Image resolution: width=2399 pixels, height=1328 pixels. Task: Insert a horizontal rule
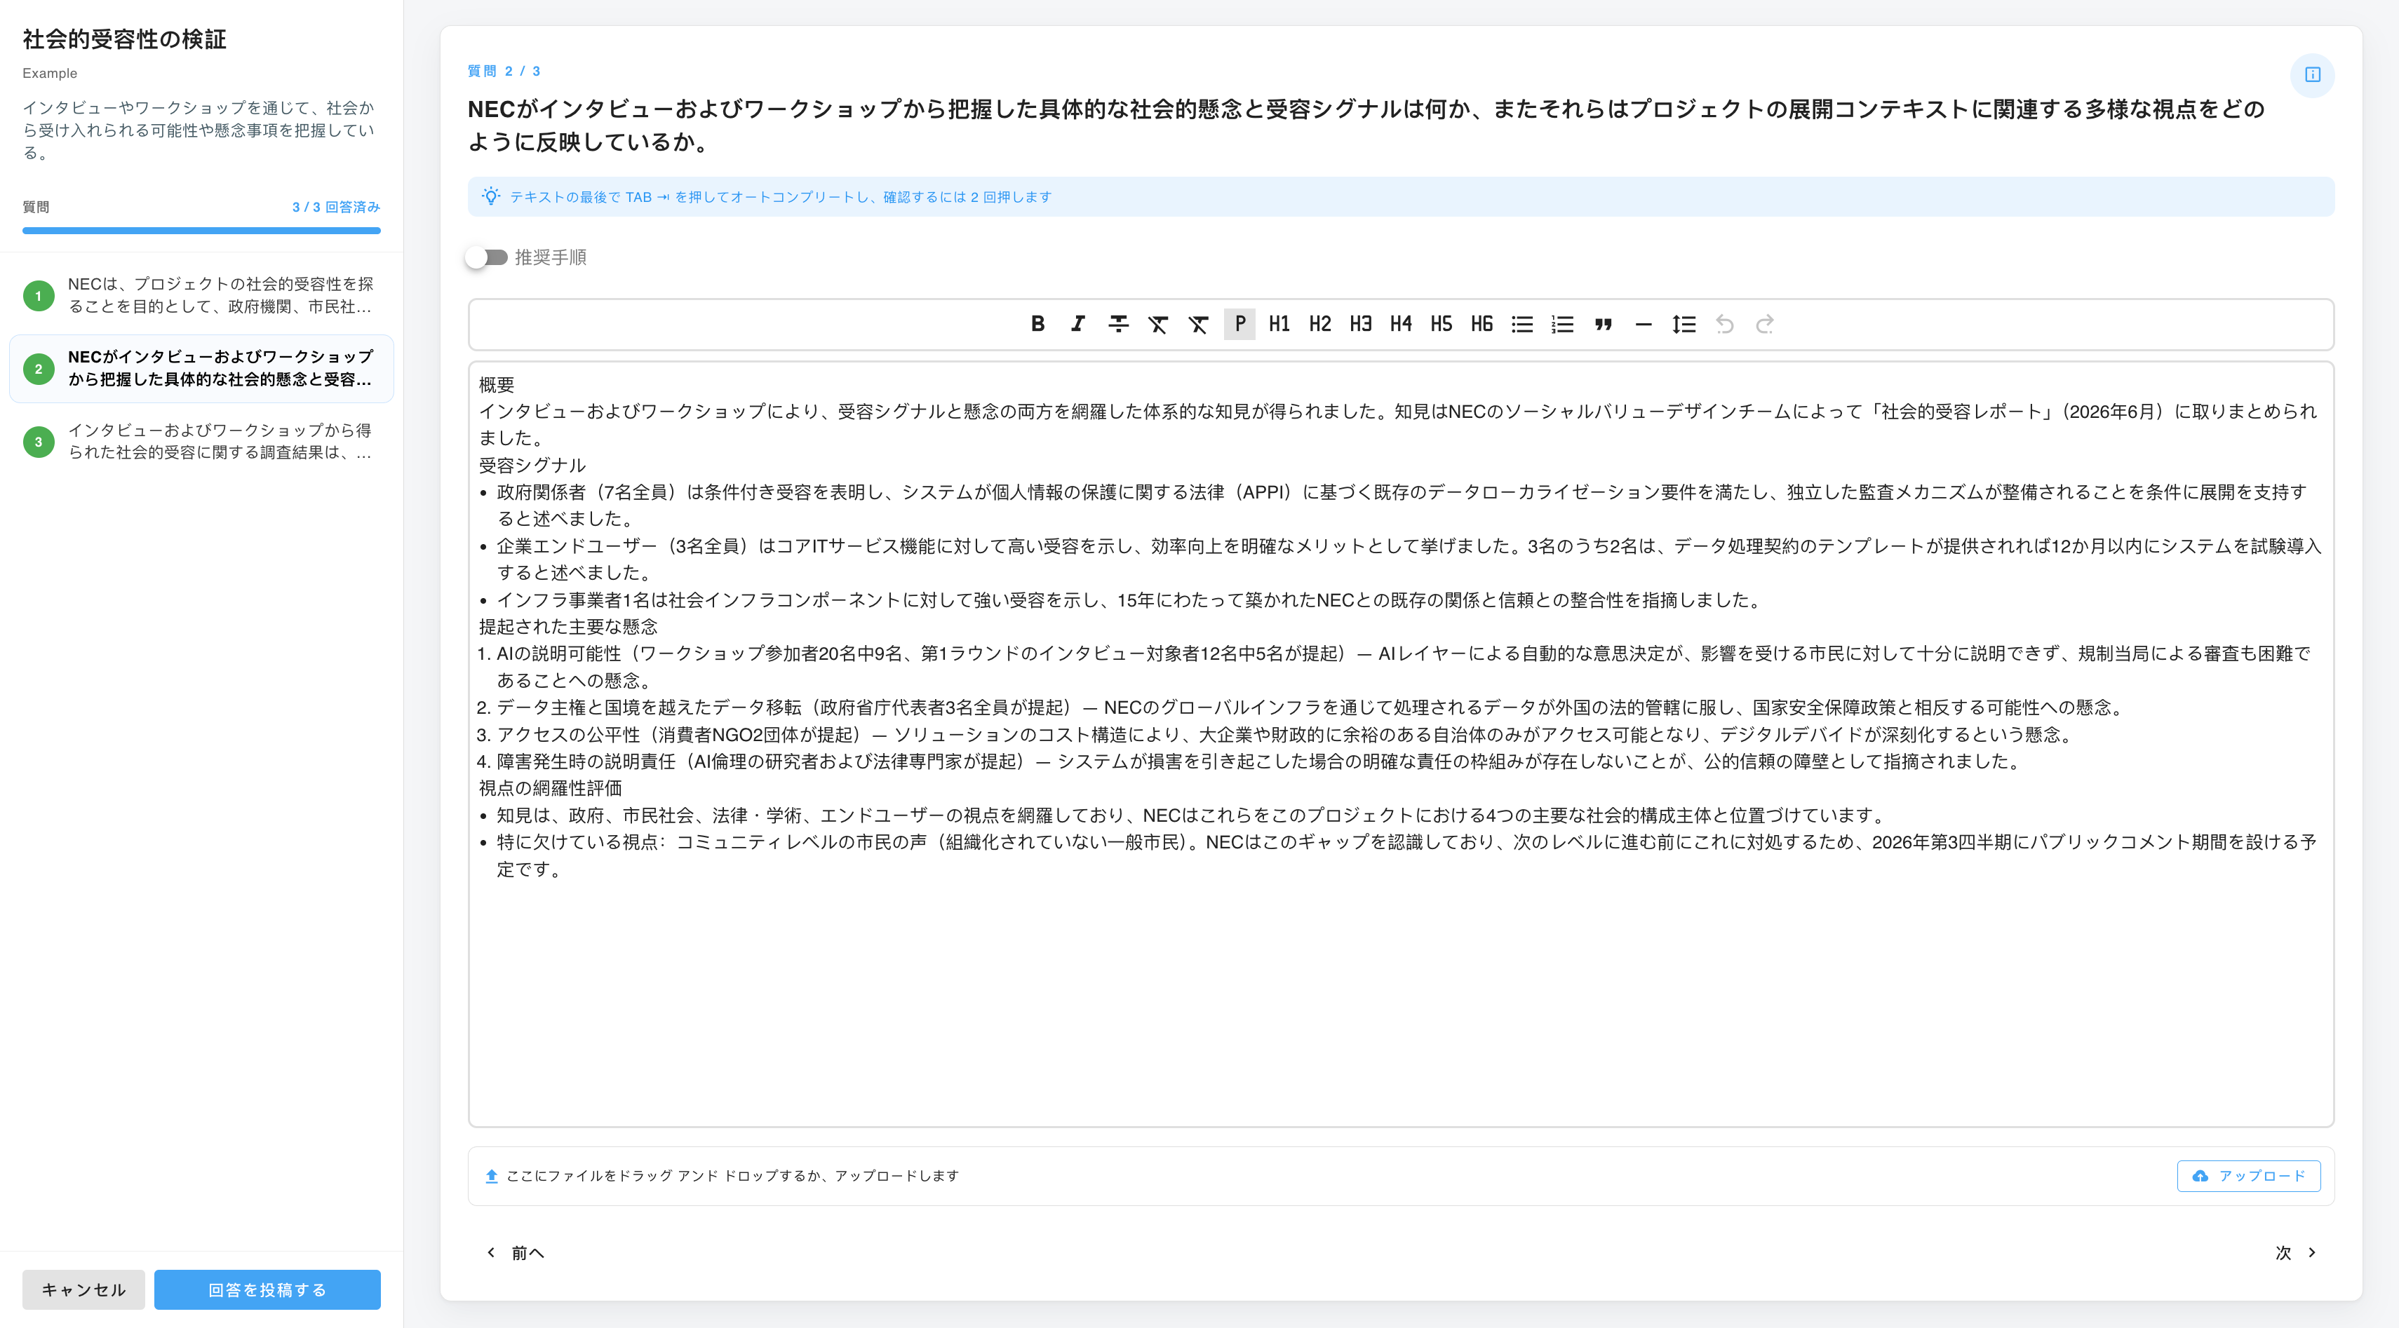1644,324
